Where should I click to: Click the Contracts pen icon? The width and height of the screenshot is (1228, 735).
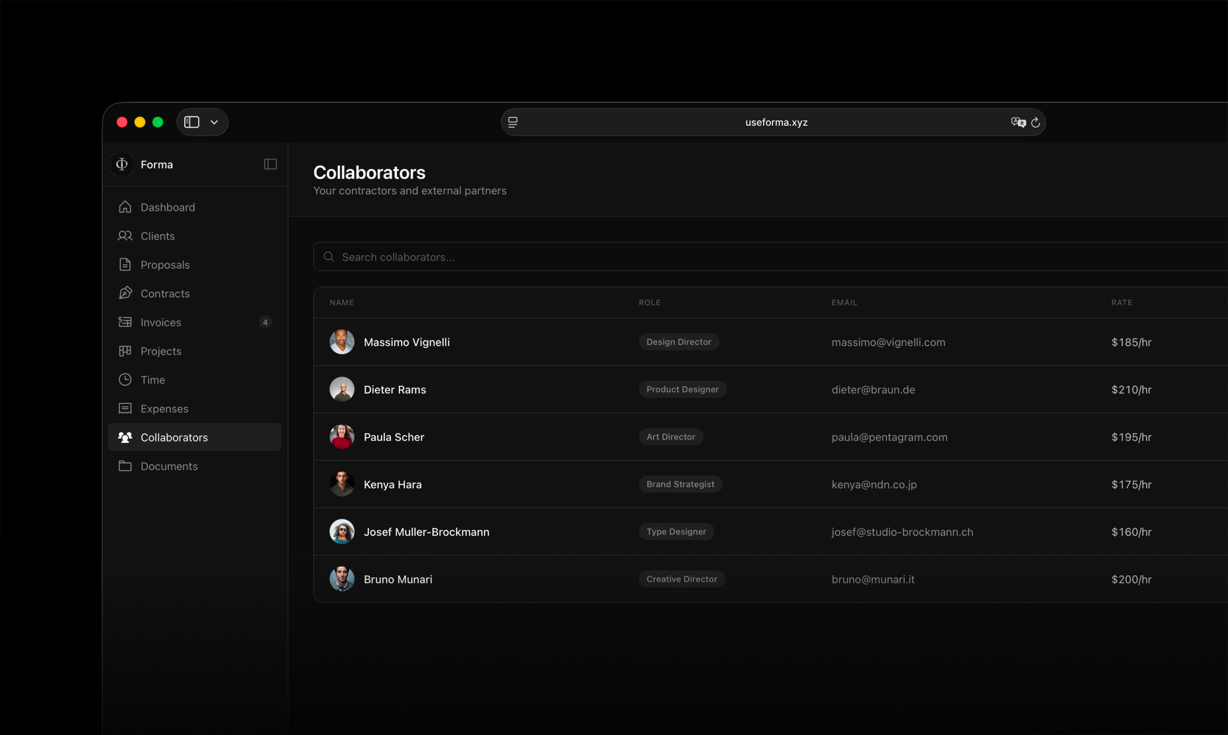[125, 293]
